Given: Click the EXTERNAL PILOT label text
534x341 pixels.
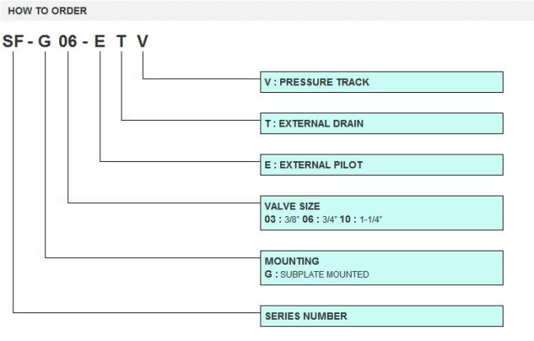Looking at the screenshot, I should (321, 165).
